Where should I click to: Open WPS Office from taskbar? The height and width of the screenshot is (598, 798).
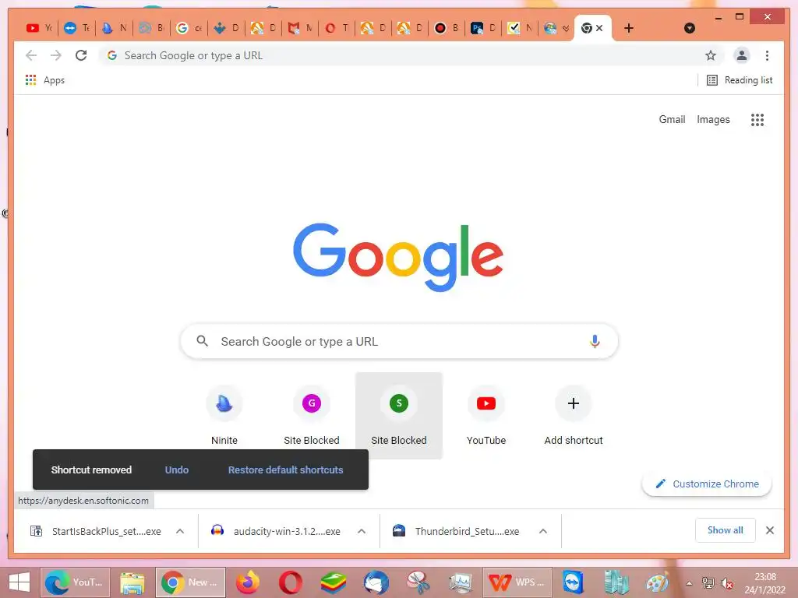click(x=517, y=582)
